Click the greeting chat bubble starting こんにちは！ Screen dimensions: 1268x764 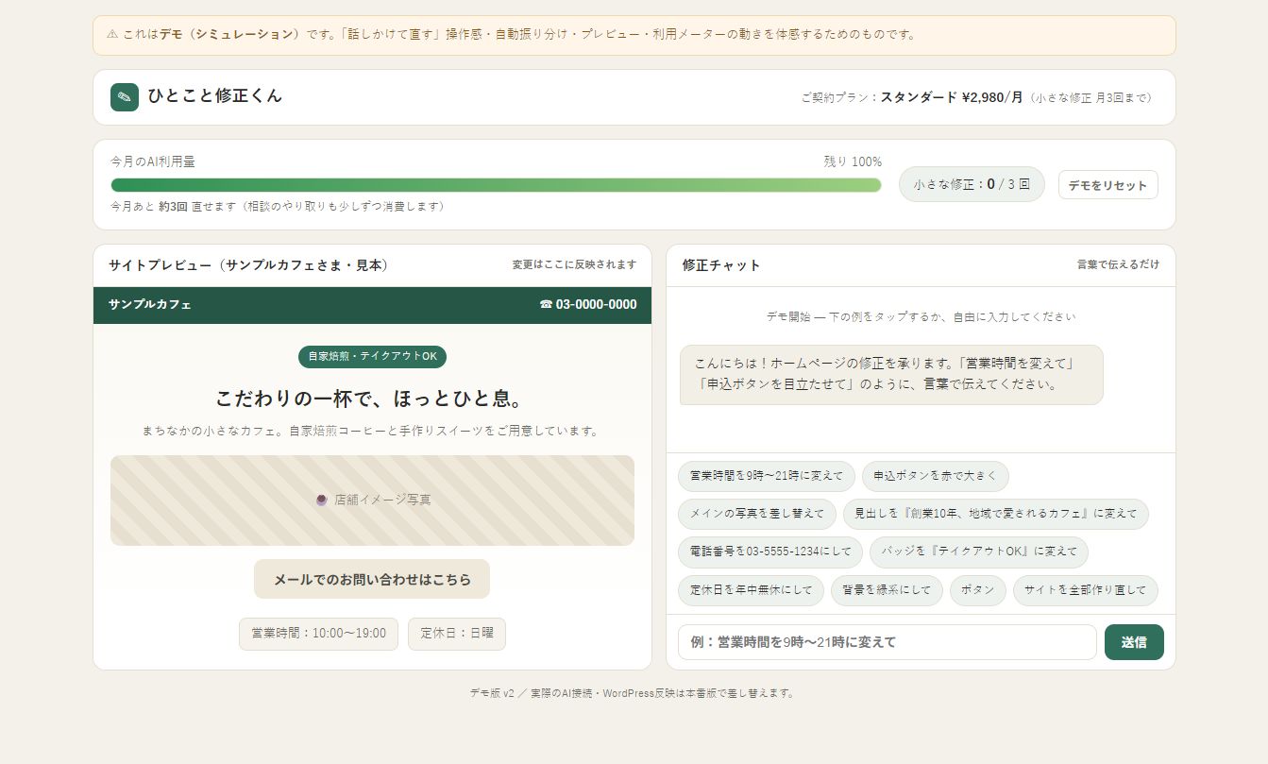(891, 375)
